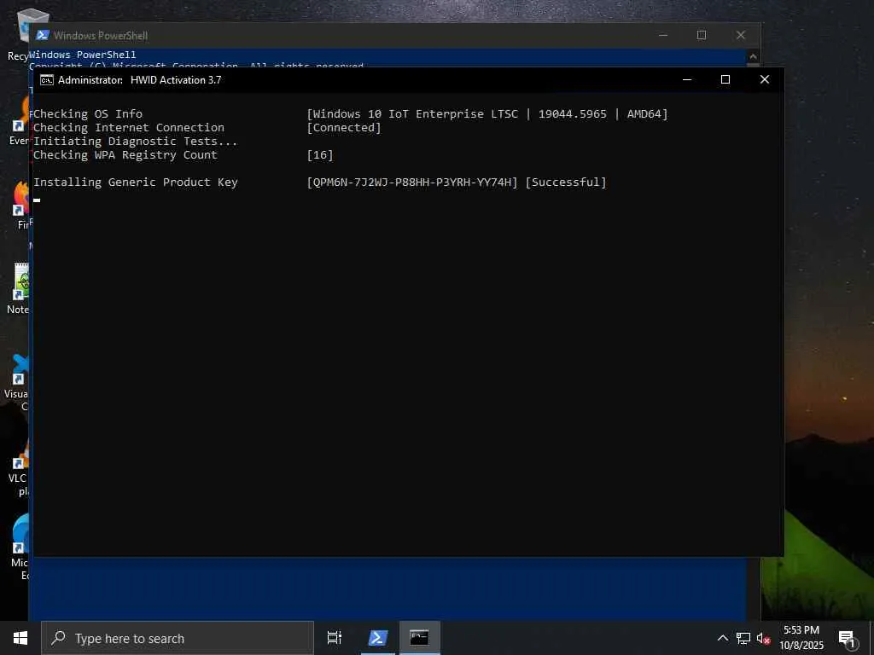Select the command prompt taskbar icon
Image resolution: width=874 pixels, height=655 pixels.
pos(419,638)
